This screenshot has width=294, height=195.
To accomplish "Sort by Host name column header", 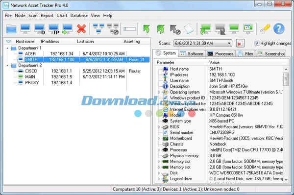I will click(25, 42).
